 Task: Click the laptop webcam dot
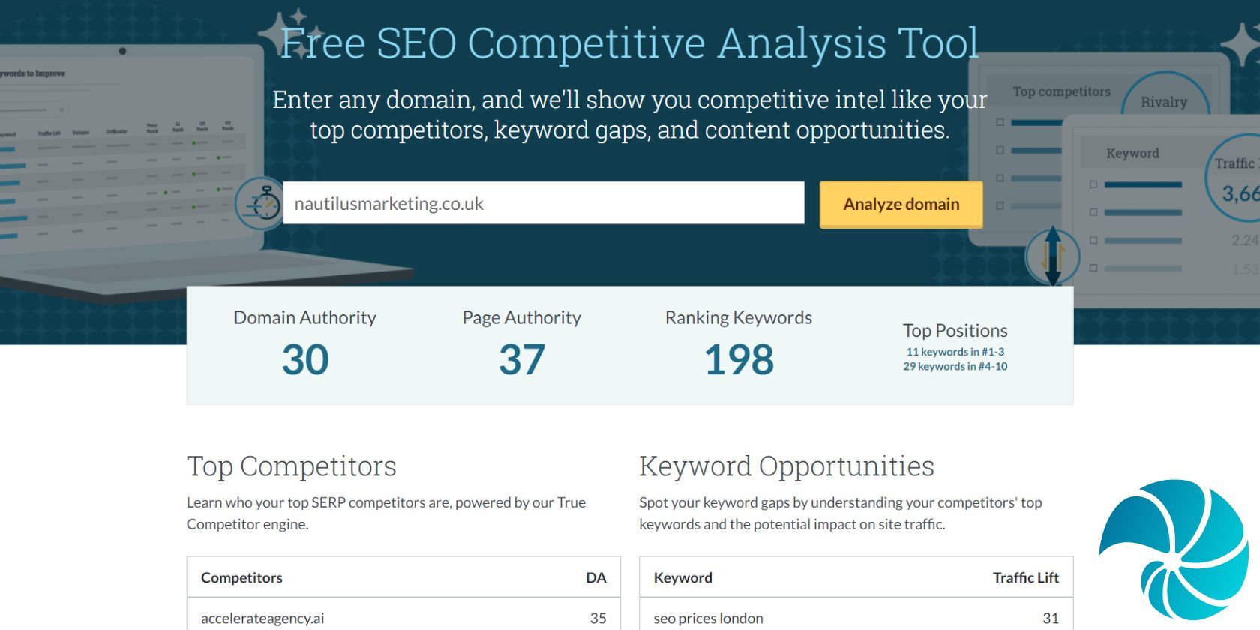coord(122,51)
